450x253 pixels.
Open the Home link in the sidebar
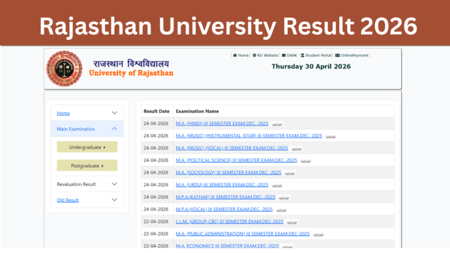tap(63, 113)
